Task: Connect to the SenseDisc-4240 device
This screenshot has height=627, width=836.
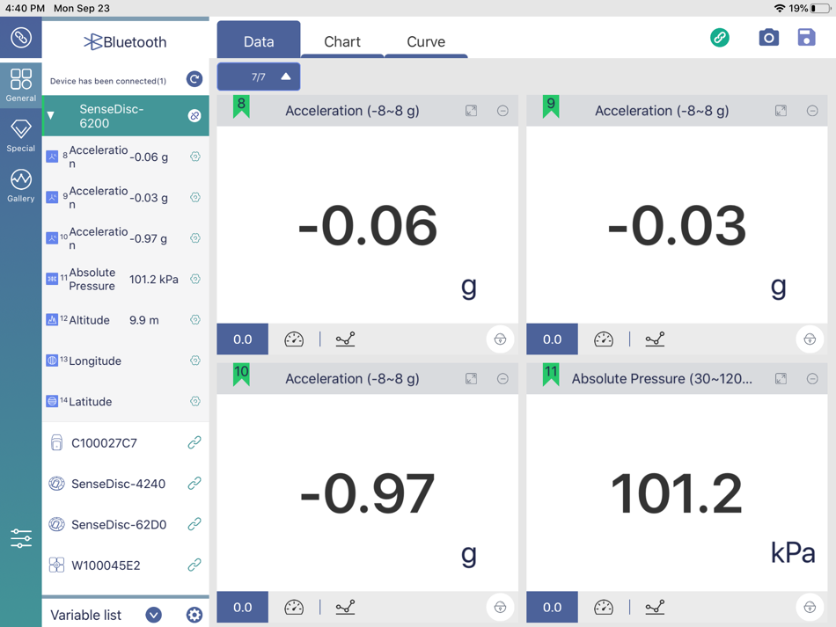Action: (194, 484)
